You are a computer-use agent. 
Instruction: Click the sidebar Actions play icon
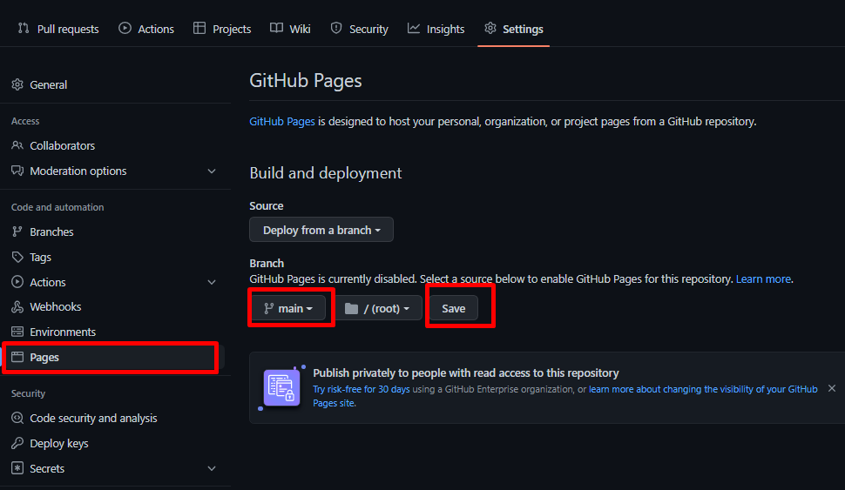[x=17, y=282]
